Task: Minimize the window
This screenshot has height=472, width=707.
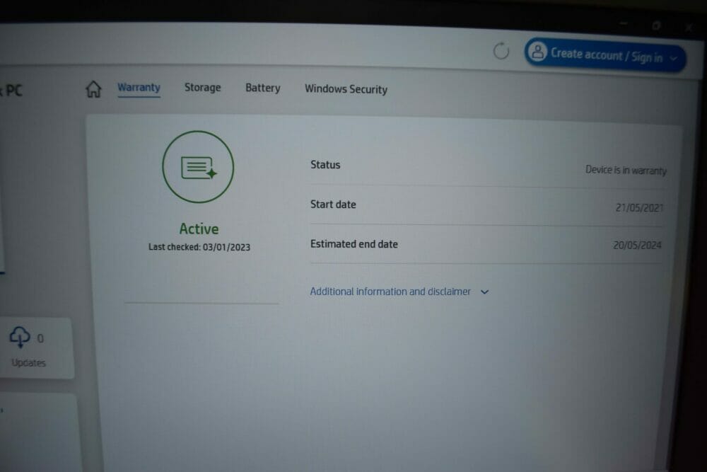Action: [x=624, y=23]
